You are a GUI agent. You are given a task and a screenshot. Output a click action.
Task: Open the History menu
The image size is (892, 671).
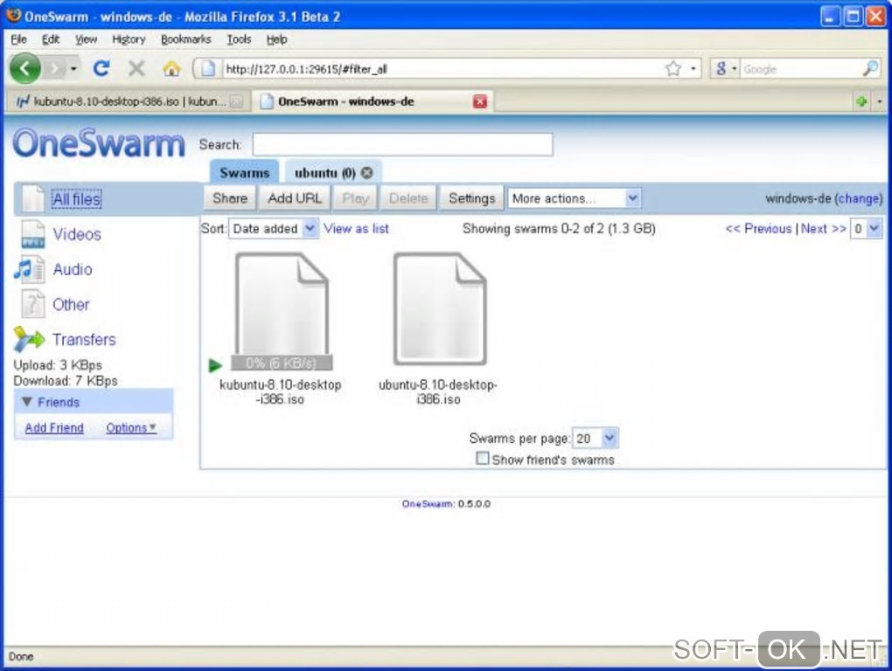coord(129,39)
